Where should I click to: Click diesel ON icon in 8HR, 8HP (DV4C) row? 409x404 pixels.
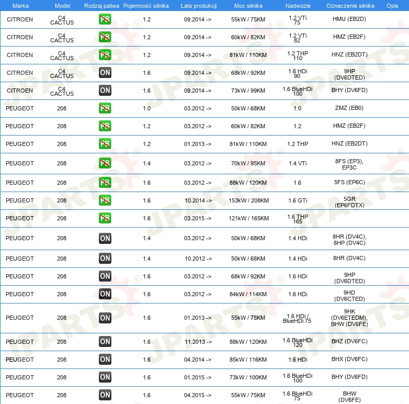(105, 238)
